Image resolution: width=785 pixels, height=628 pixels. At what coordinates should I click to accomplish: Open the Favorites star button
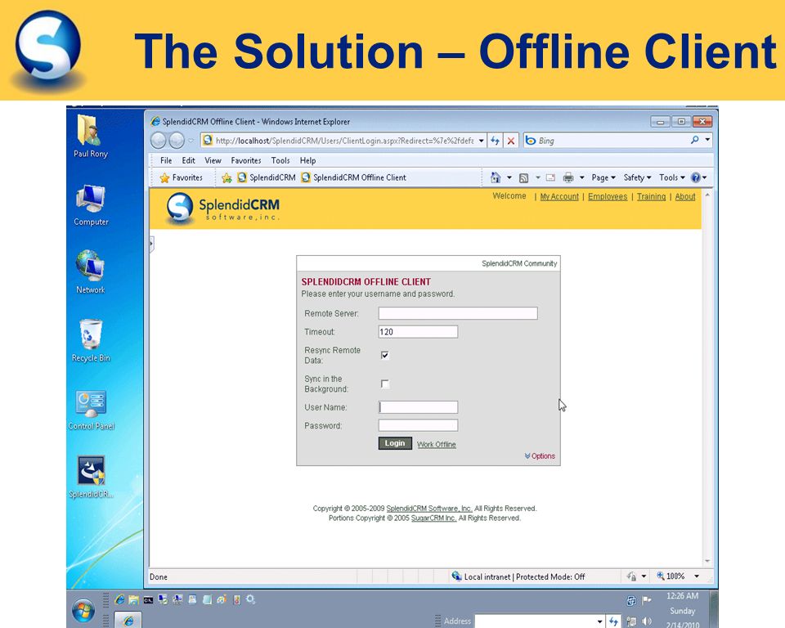[182, 177]
